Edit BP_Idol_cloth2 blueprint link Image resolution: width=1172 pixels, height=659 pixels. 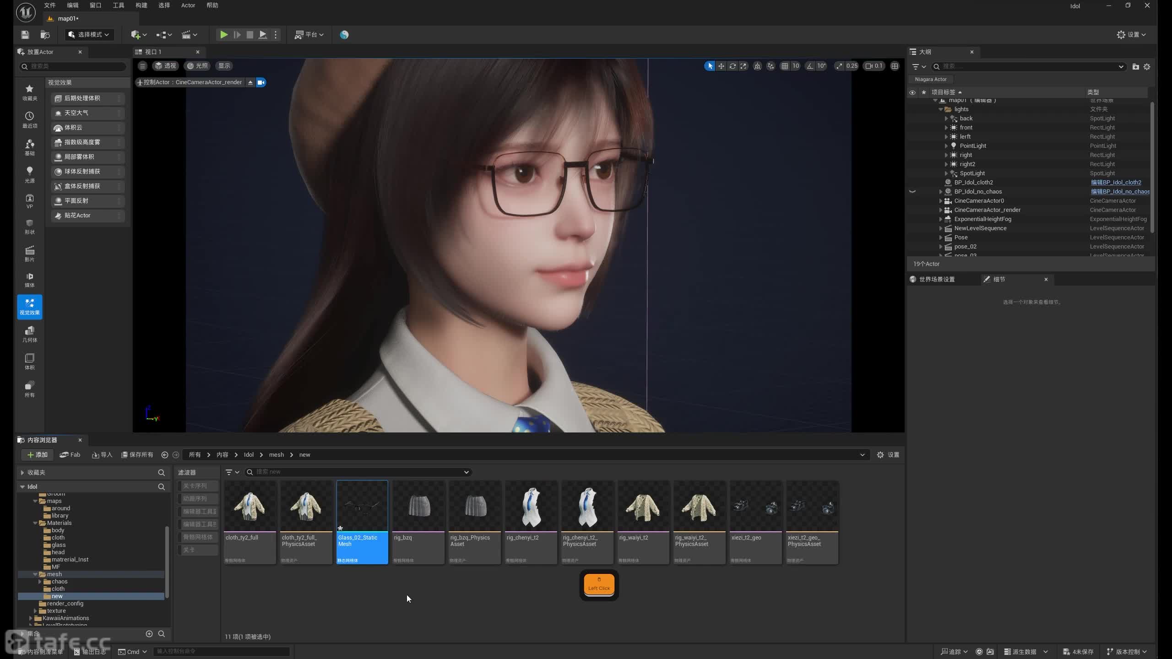point(1116,183)
